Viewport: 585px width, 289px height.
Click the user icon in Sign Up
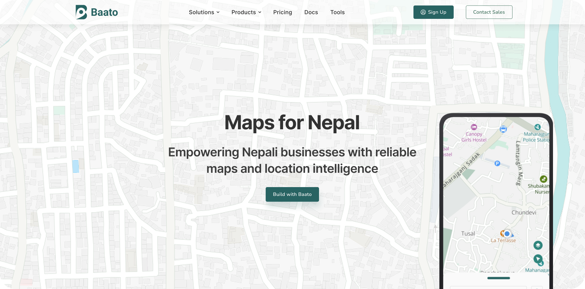coord(423,12)
